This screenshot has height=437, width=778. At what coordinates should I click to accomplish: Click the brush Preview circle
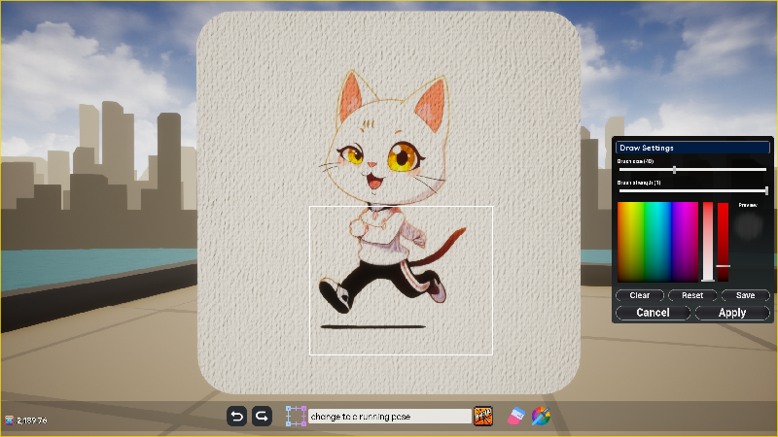pyautogui.click(x=748, y=226)
